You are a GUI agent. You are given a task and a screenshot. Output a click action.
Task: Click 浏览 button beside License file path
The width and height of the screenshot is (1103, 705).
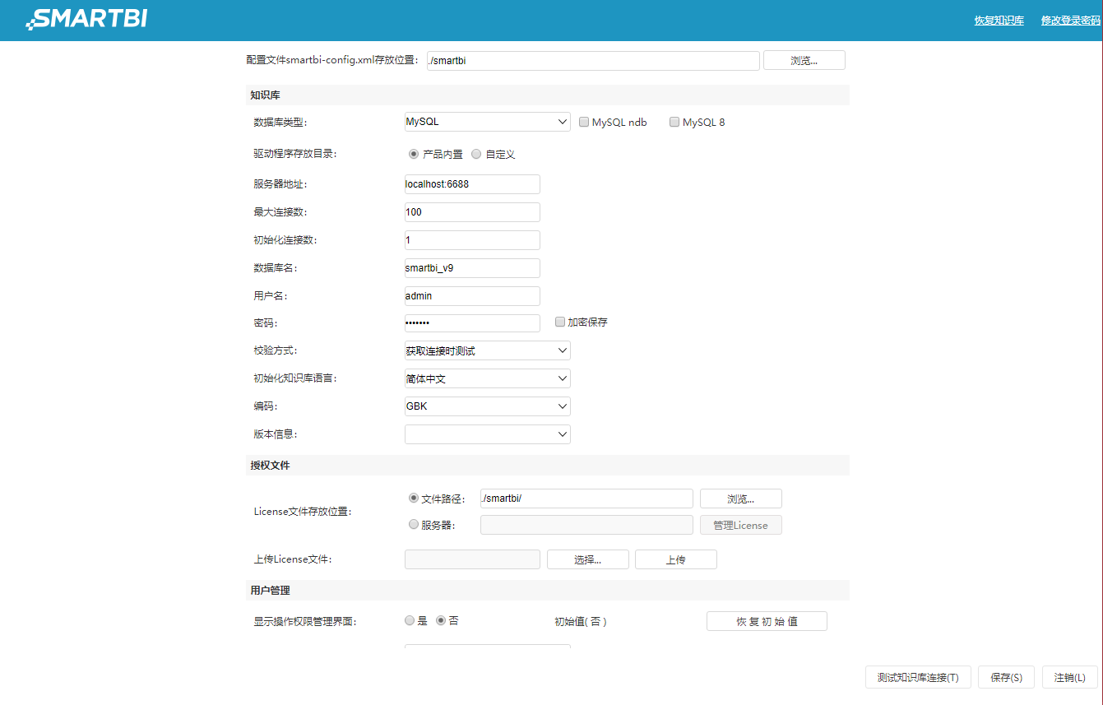(741, 499)
